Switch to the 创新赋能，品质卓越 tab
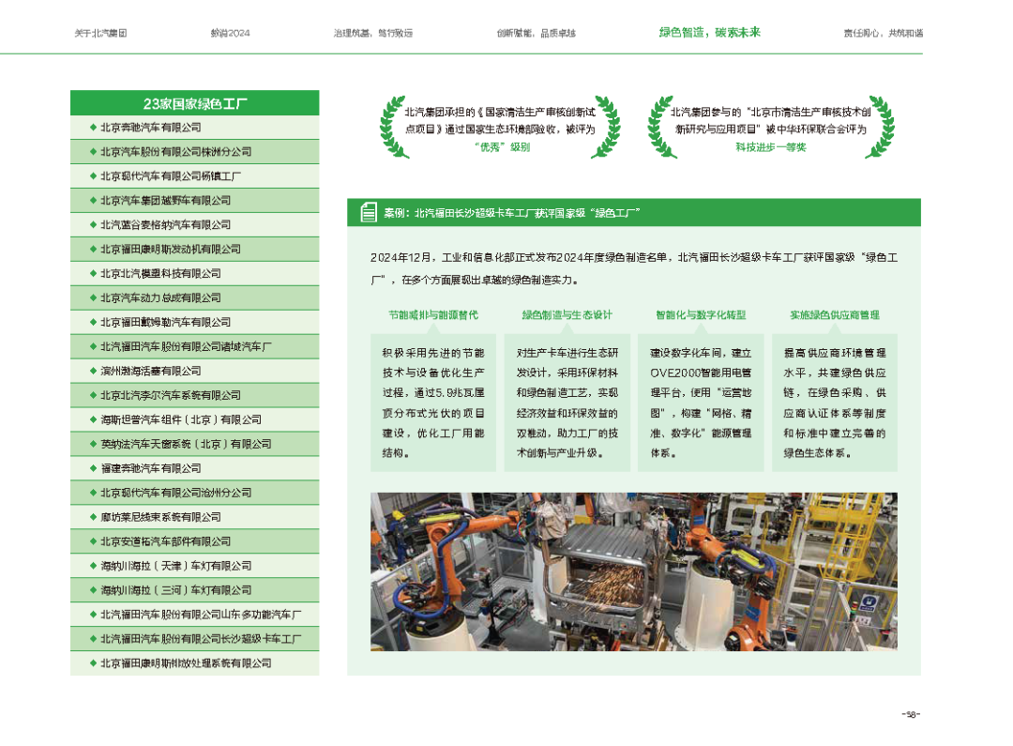Viewport: 1013px width, 746px height. (537, 33)
